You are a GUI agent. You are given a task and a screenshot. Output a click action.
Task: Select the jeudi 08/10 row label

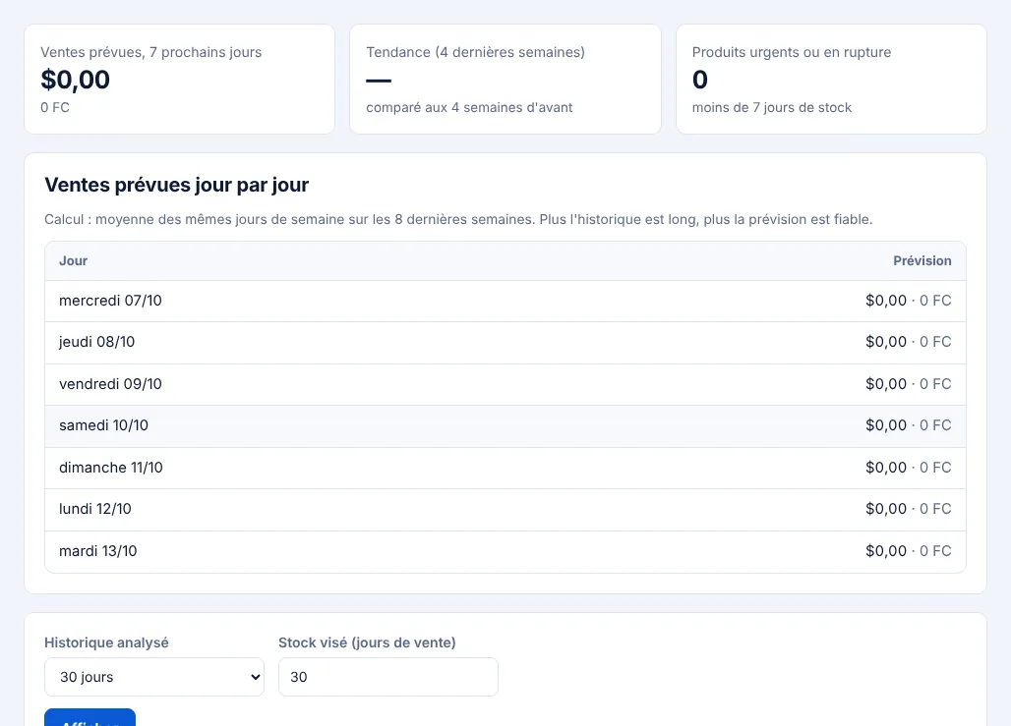96,342
